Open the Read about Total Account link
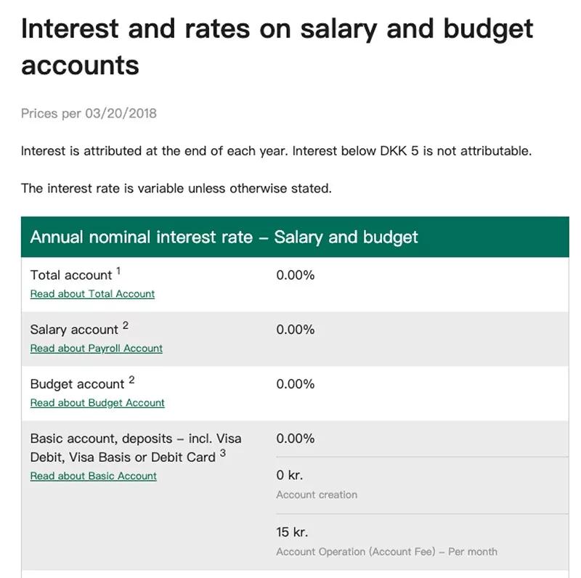 (x=92, y=294)
